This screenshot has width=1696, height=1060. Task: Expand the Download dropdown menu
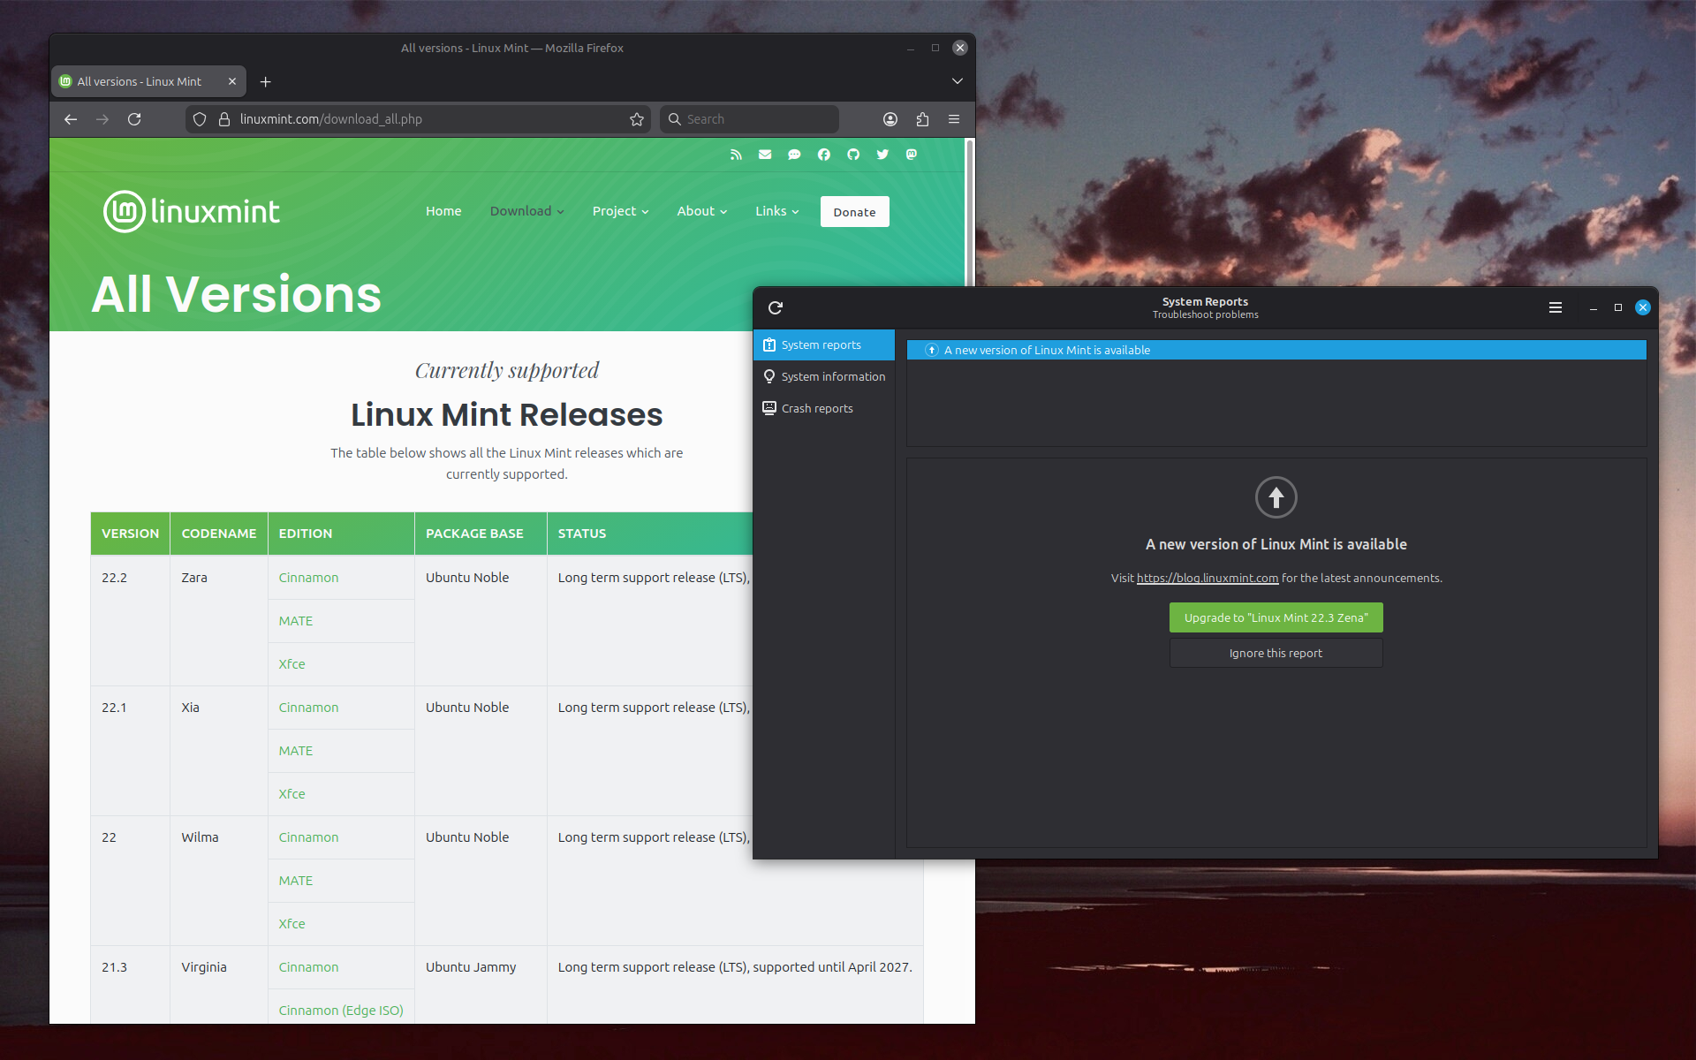526,211
